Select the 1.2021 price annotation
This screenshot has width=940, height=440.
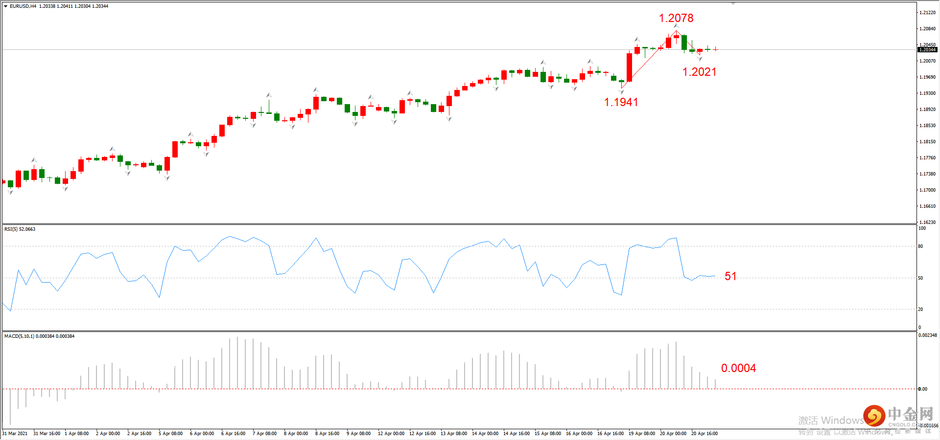pyautogui.click(x=700, y=72)
